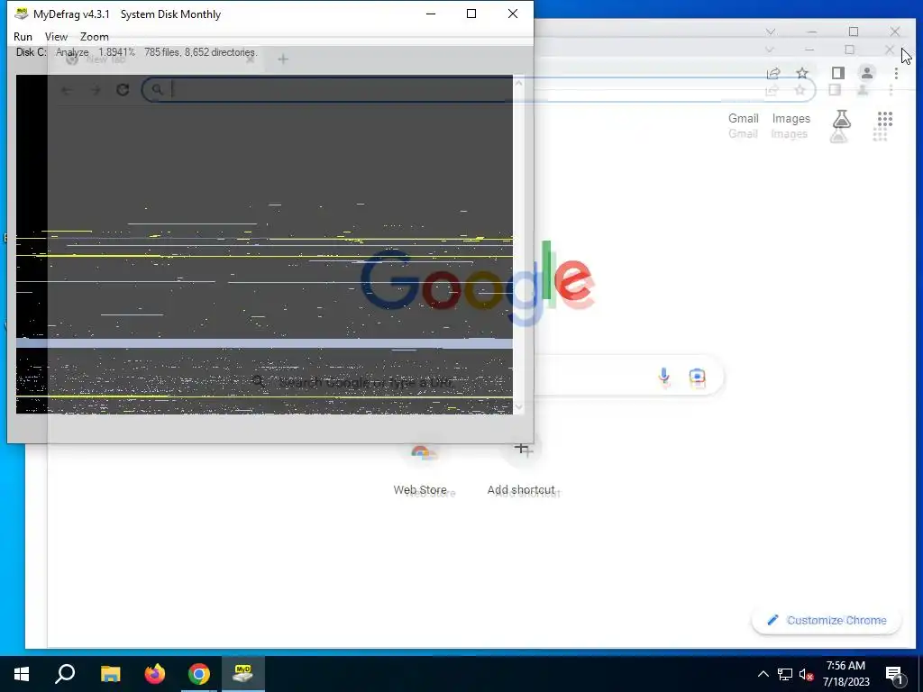
Task: Open the Run menu in MyDefrag
Action: point(23,36)
